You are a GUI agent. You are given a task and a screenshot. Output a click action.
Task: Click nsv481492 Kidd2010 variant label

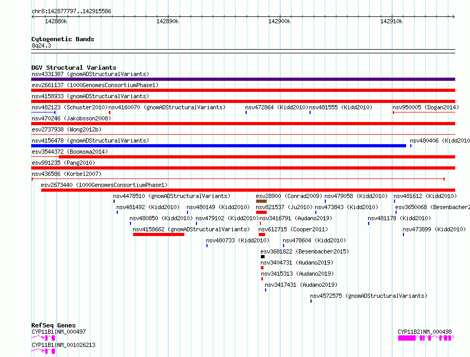(x=148, y=207)
